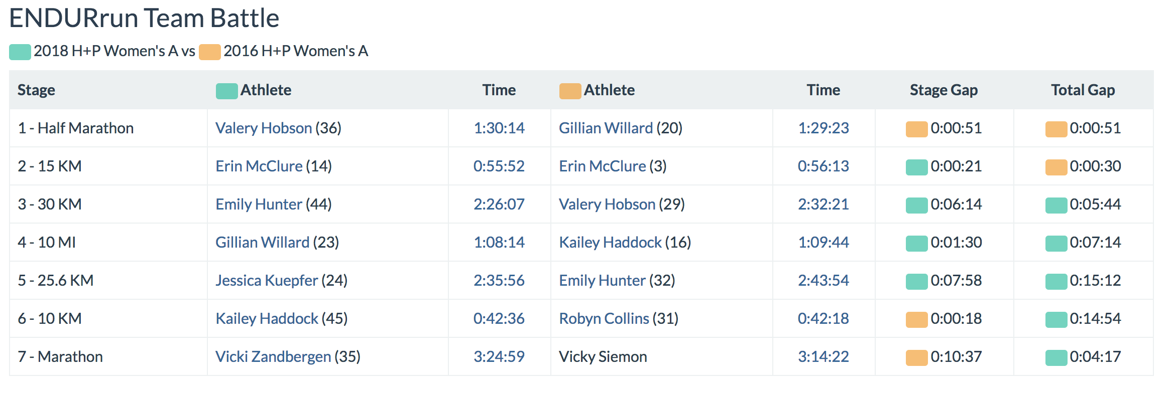This screenshot has height=396, width=1173.
Task: Click Kailey Haddock (16) in 10 MI row
Action: click(610, 243)
